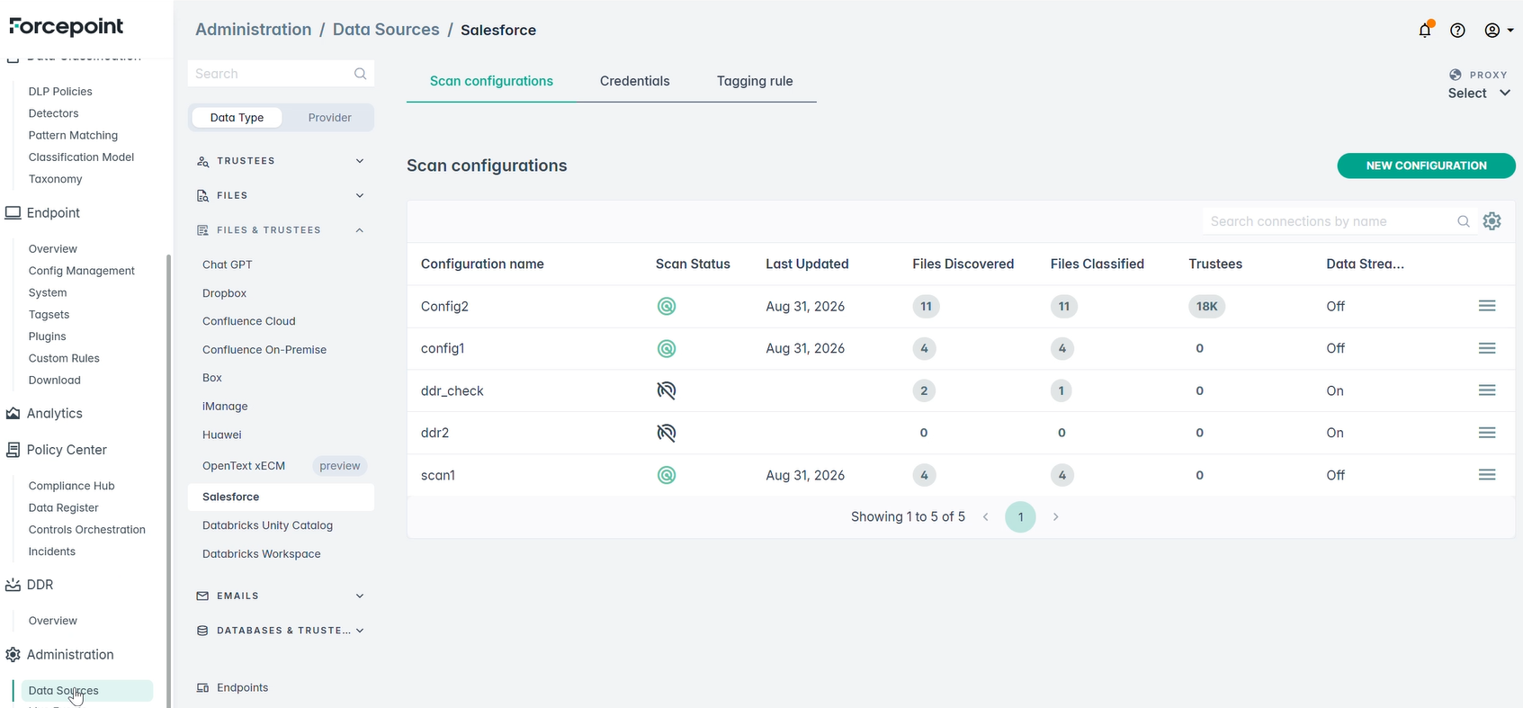Open the hamburger menu for config1 row
The width and height of the screenshot is (1523, 708).
pos(1487,348)
